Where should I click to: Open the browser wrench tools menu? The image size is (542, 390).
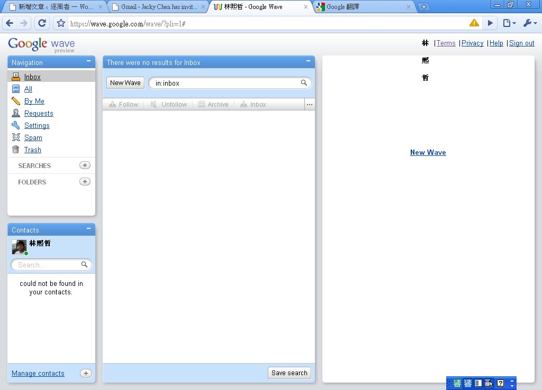point(530,23)
